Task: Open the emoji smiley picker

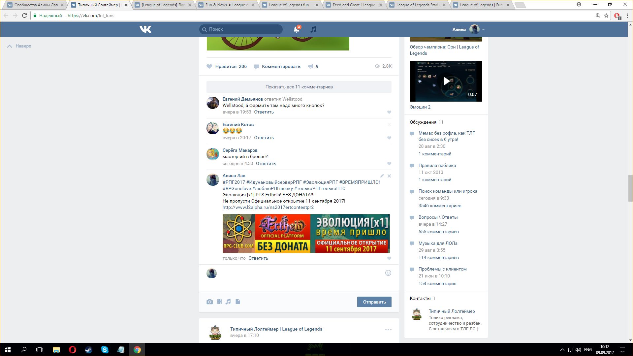Action: pos(388,273)
